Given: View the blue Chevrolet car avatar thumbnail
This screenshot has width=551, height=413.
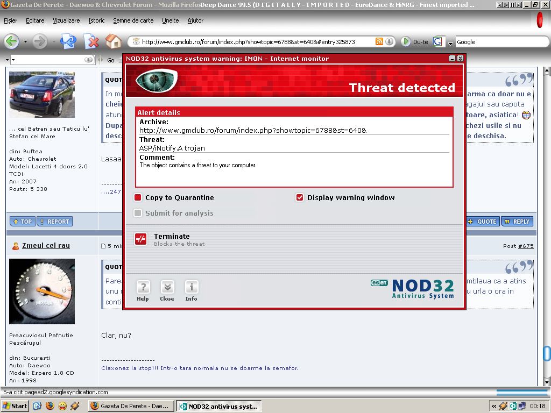Looking at the screenshot, I should (x=42, y=95).
